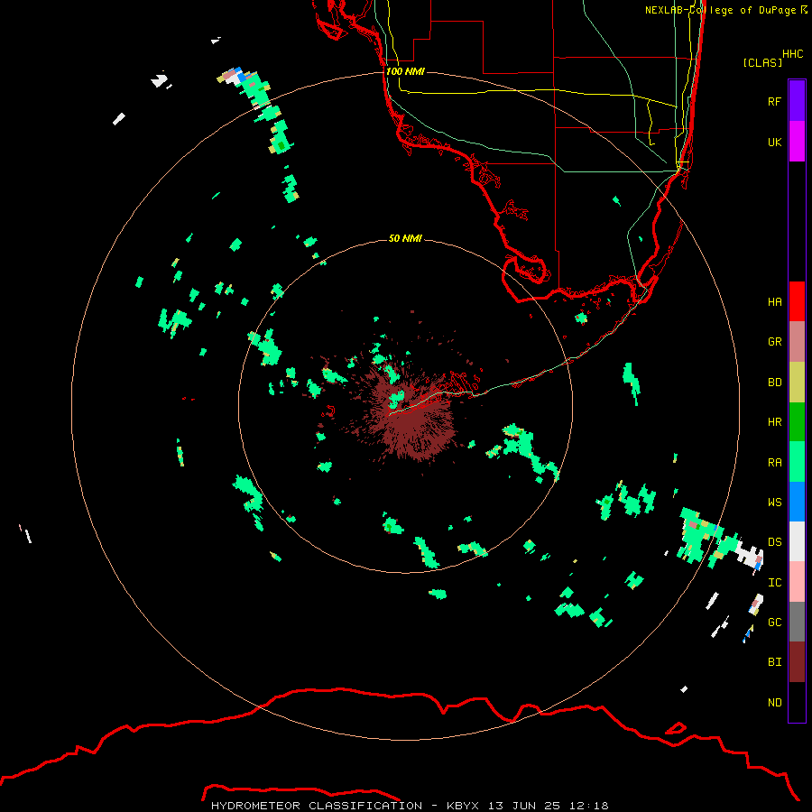Screen dimensions: 812x812
Task: Click the BI legend label
Action: pyautogui.click(x=774, y=662)
